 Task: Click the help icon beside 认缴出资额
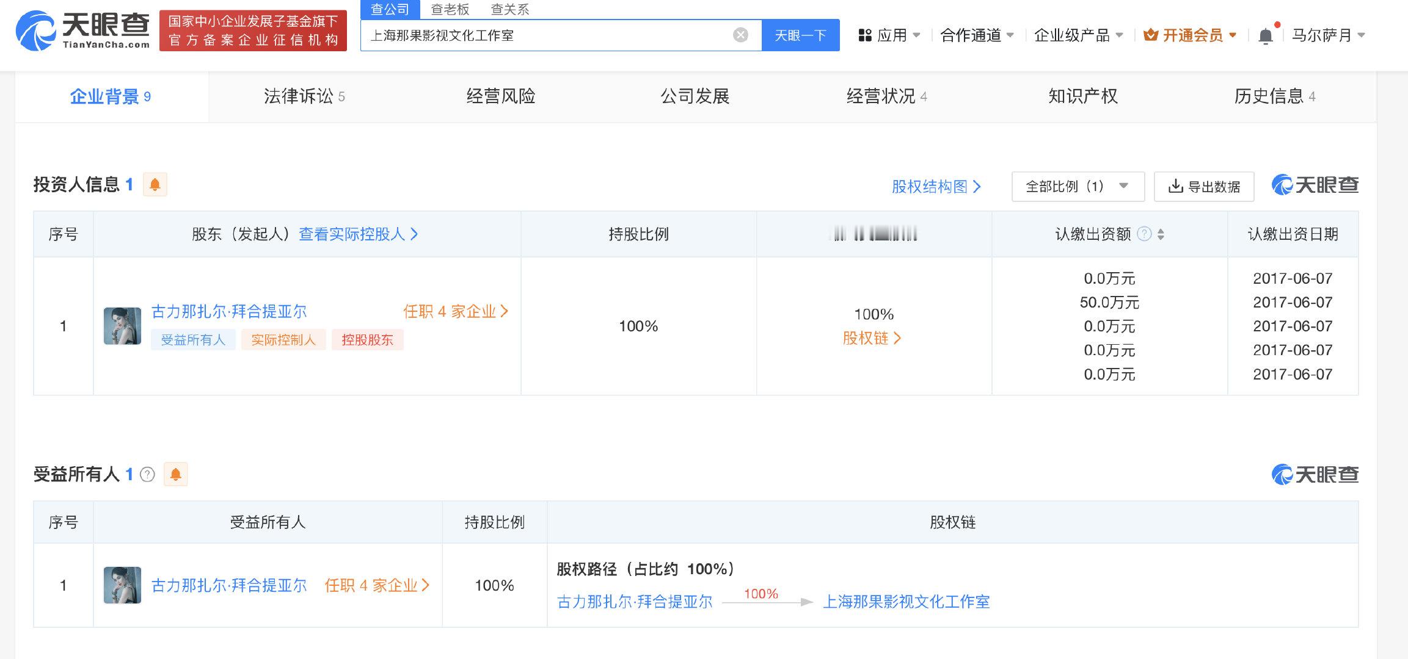tap(1145, 234)
